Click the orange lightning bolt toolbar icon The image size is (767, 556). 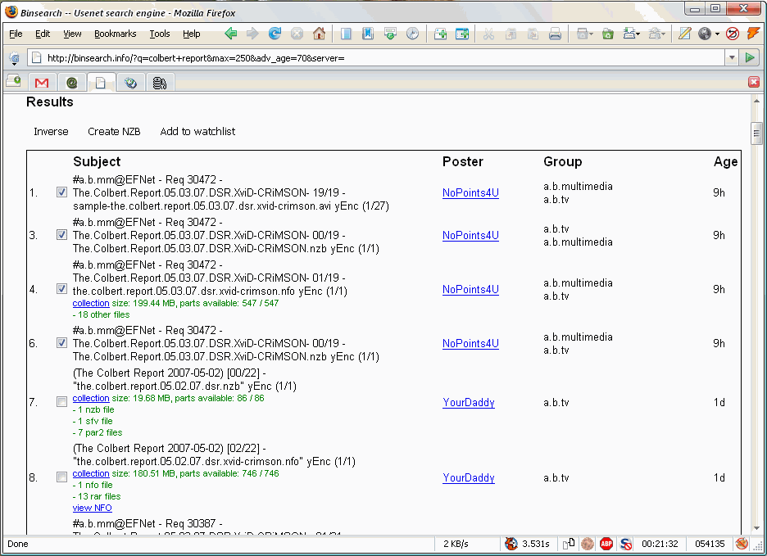(754, 34)
